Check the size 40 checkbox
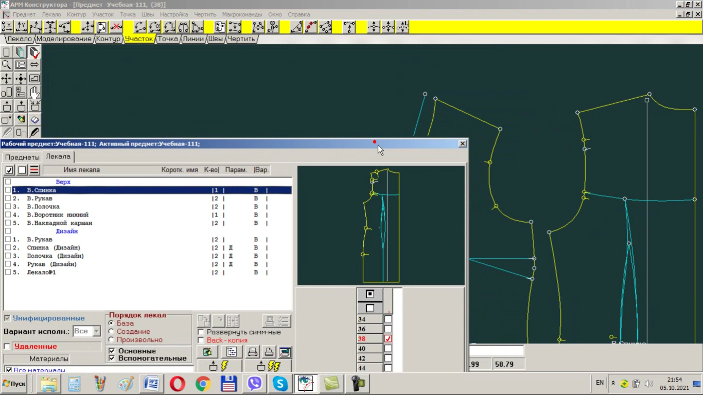703x395 pixels. (388, 349)
